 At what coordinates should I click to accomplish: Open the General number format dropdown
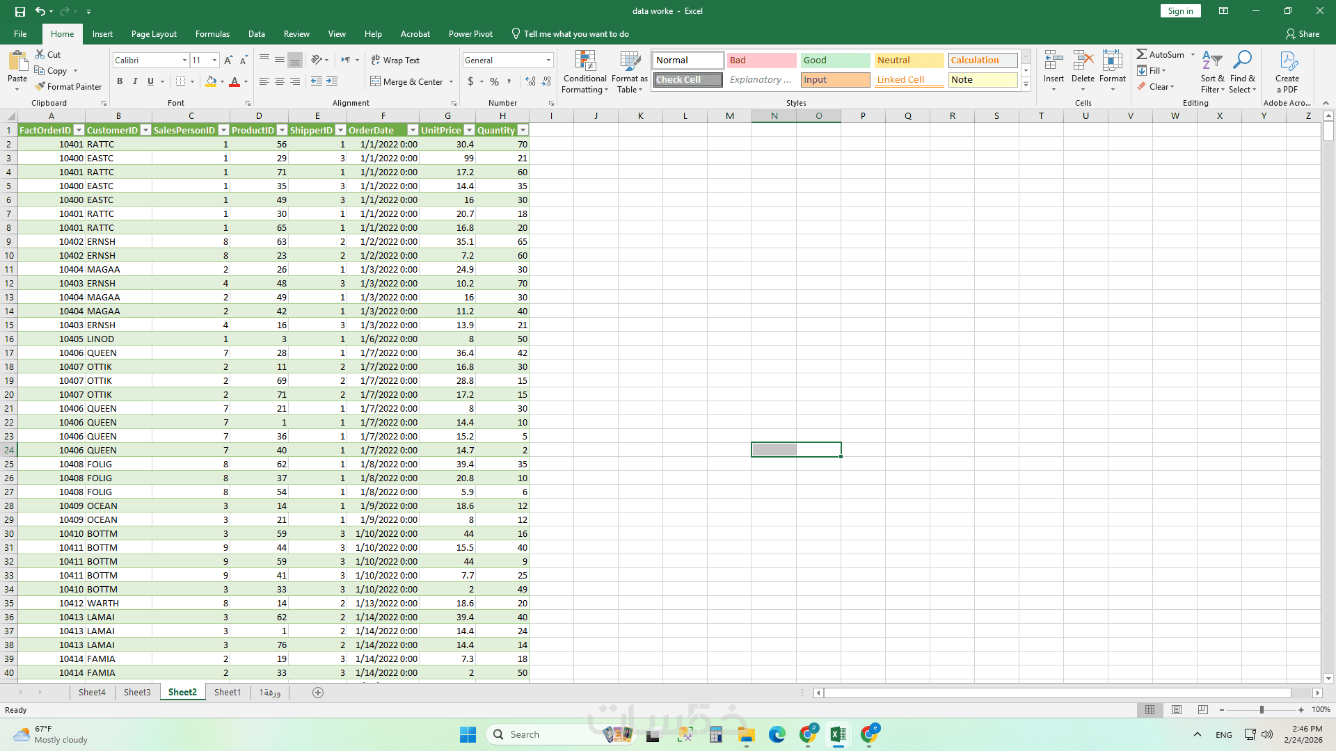click(548, 60)
